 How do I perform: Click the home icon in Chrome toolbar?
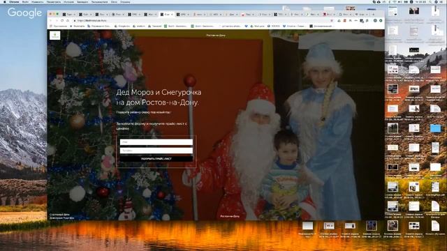68,20
